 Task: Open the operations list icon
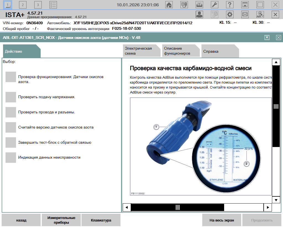point(53,5)
